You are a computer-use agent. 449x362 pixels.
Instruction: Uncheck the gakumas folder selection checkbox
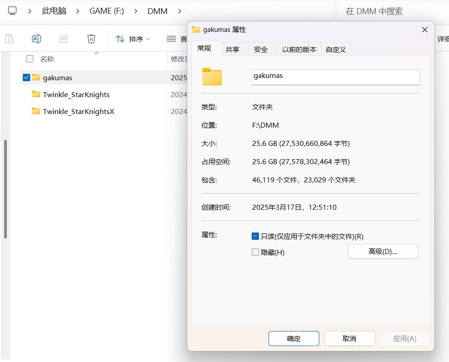tap(26, 77)
